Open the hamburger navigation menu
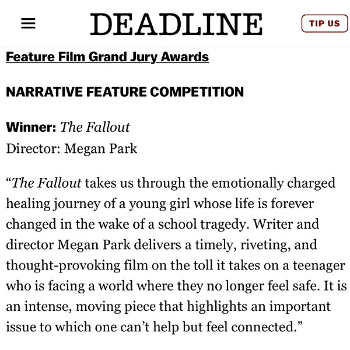The image size is (350, 350). (x=28, y=23)
